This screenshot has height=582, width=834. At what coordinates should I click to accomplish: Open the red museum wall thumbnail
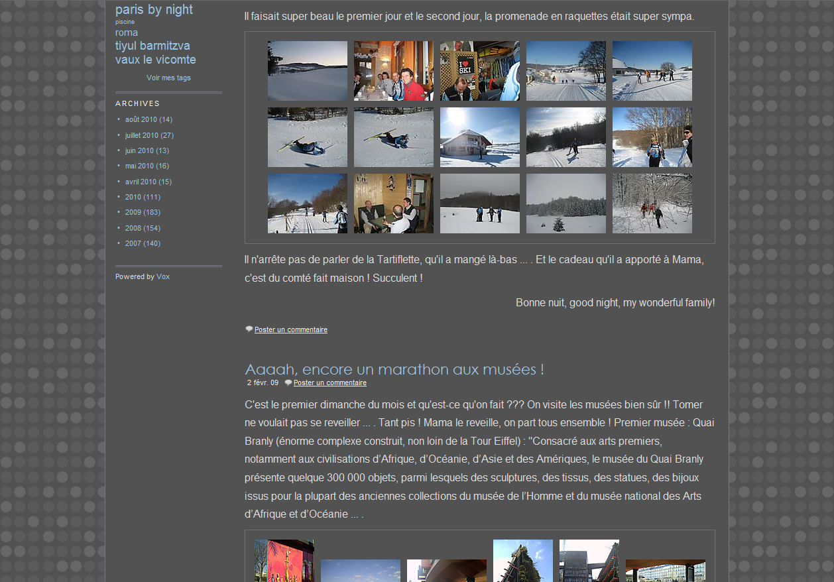point(284,561)
